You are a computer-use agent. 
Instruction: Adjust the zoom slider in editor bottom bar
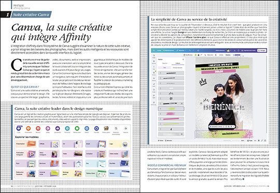[231, 140]
